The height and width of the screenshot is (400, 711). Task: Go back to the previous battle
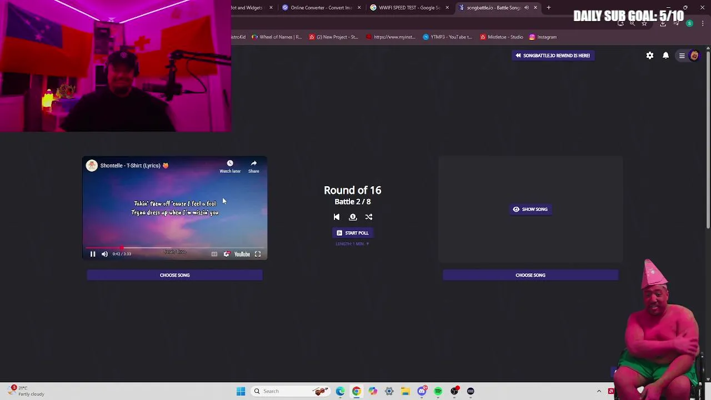point(337,217)
